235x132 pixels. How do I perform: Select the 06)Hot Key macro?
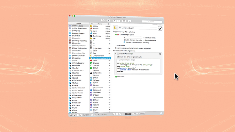(100, 93)
